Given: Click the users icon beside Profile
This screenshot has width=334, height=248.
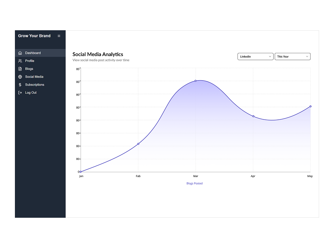Looking at the screenshot, I should pyautogui.click(x=20, y=61).
